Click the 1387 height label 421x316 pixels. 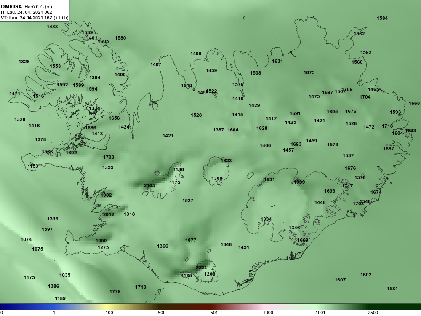(x=218, y=130)
